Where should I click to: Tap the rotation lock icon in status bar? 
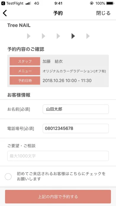click(92, 4)
